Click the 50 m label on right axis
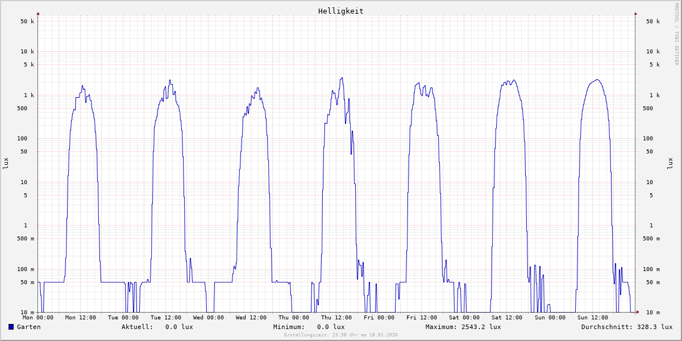 [x=653, y=282]
